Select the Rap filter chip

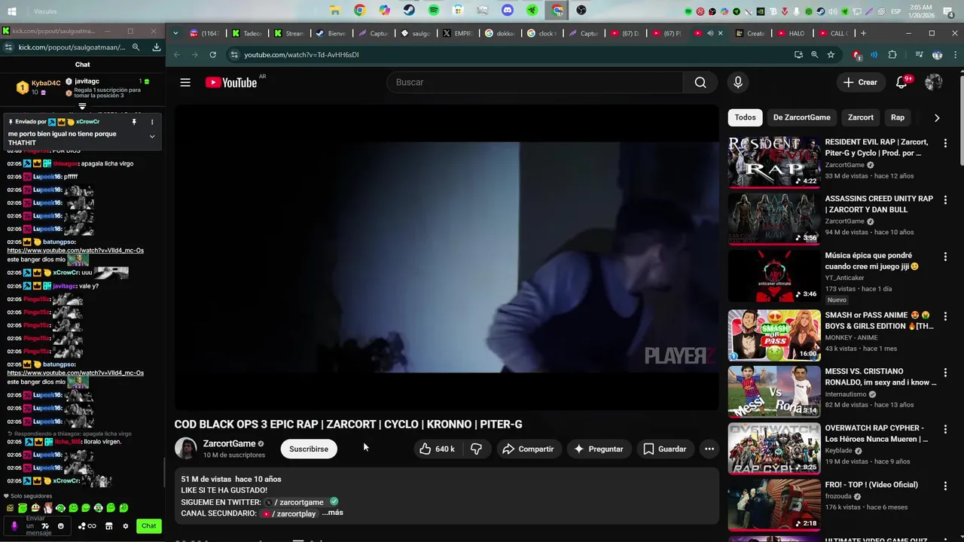898,117
